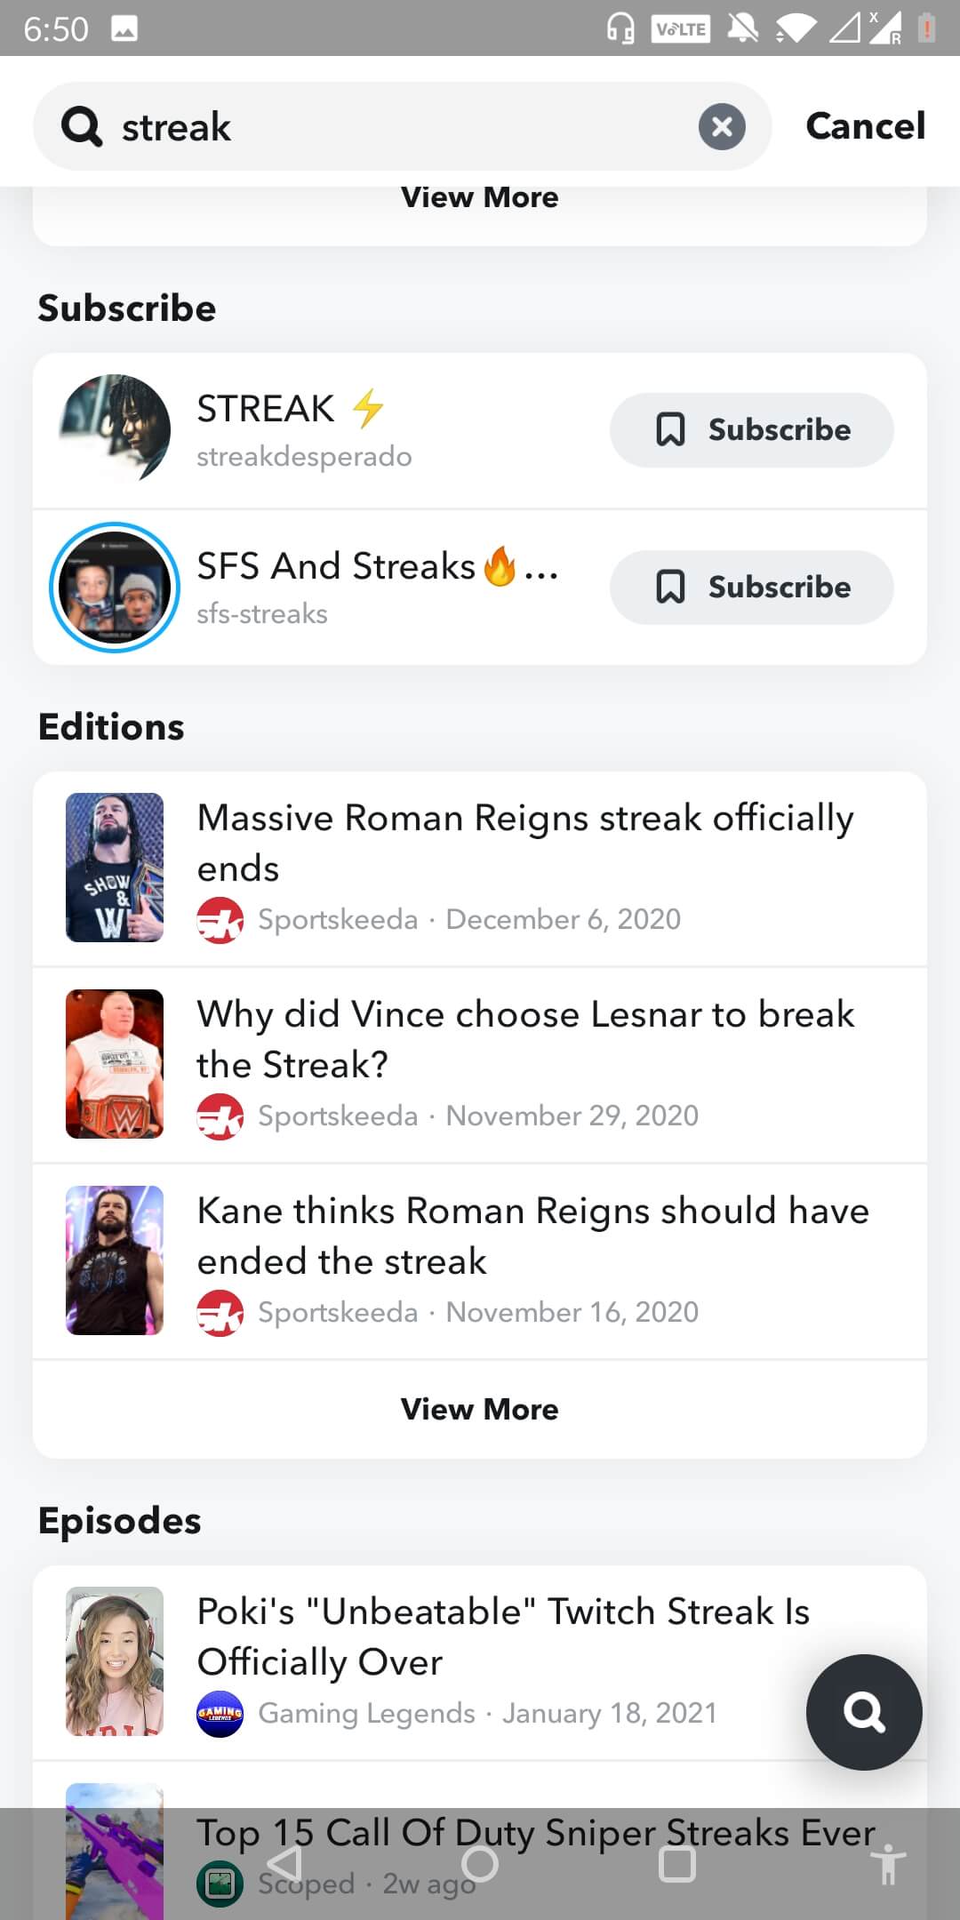Open the floating round search button
Screen dimensions: 960x1920
863,1711
